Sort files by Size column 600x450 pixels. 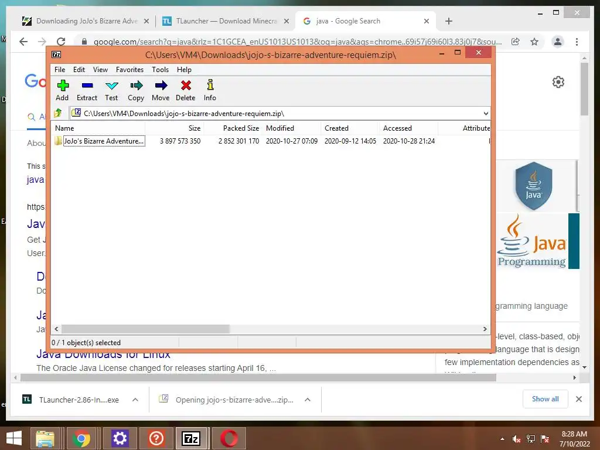(x=174, y=128)
